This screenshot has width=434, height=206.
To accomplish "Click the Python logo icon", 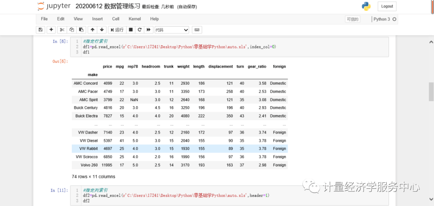I will [x=366, y=6].
